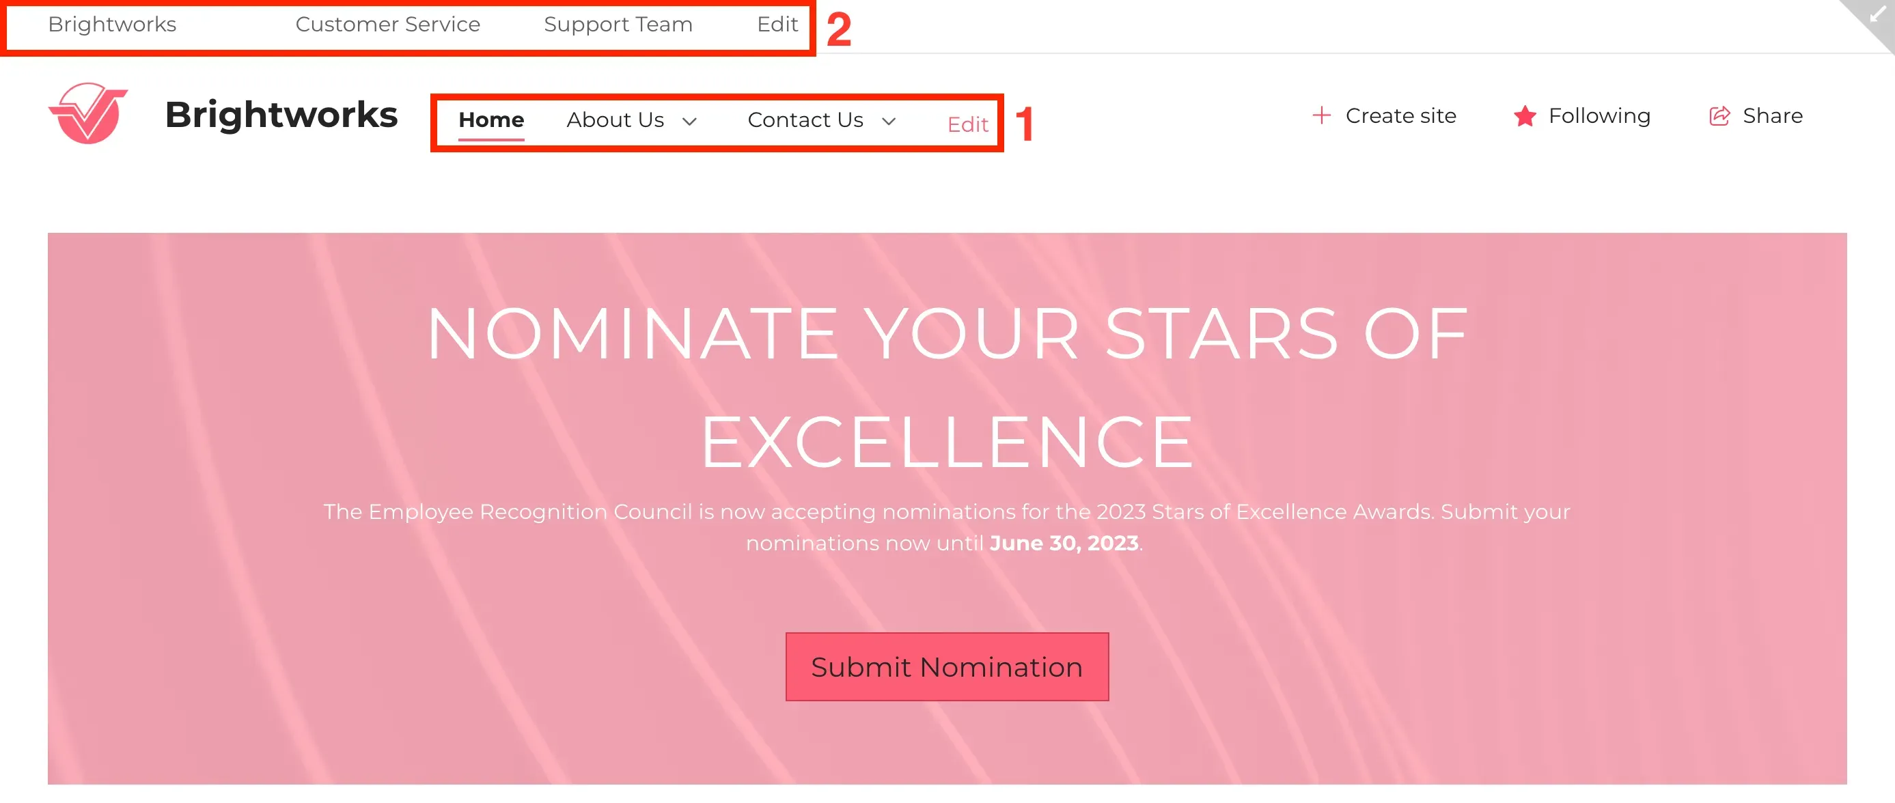Click the Create site button
The height and width of the screenshot is (803, 1895).
[x=1384, y=115]
